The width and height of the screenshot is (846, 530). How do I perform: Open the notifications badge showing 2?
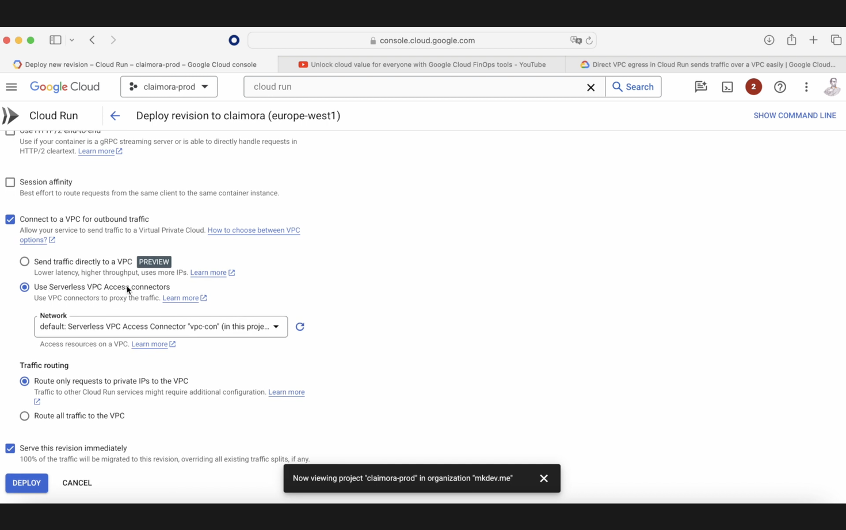pos(753,87)
